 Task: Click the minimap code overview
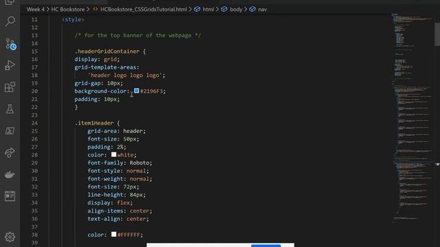[x=412, y=117]
